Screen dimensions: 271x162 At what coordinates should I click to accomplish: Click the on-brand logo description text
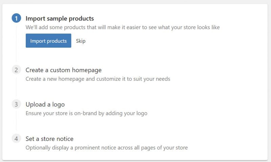point(86,113)
